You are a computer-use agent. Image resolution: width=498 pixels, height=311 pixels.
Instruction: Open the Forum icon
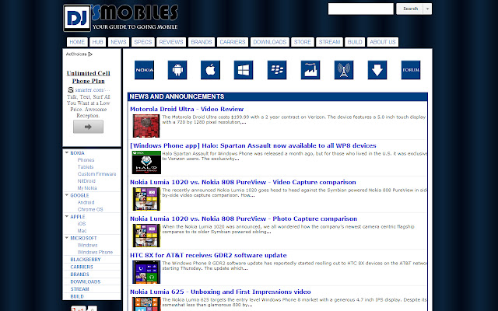411,70
